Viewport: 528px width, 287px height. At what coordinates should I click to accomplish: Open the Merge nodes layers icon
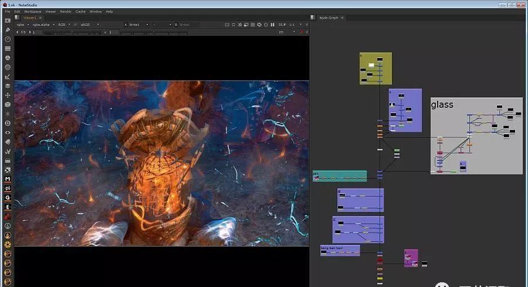(x=8, y=86)
